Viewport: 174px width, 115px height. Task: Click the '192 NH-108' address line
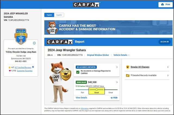(x=21, y=56)
